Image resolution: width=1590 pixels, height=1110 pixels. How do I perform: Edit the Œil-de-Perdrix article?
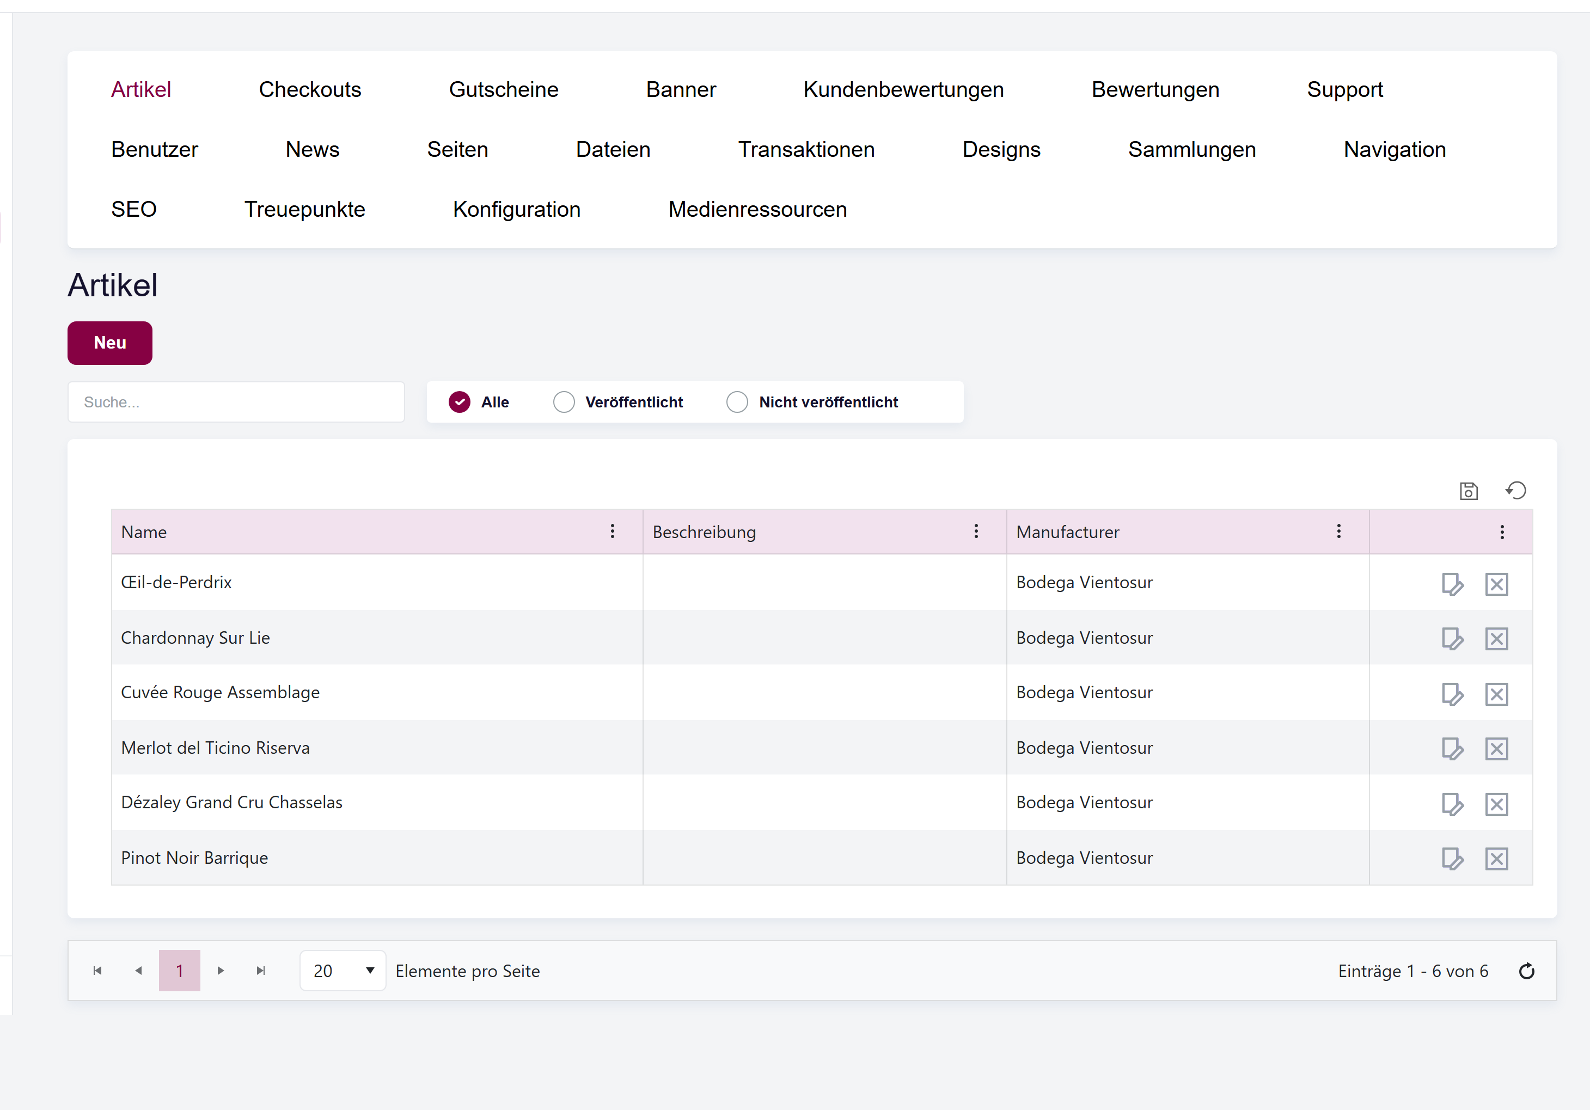(1452, 583)
